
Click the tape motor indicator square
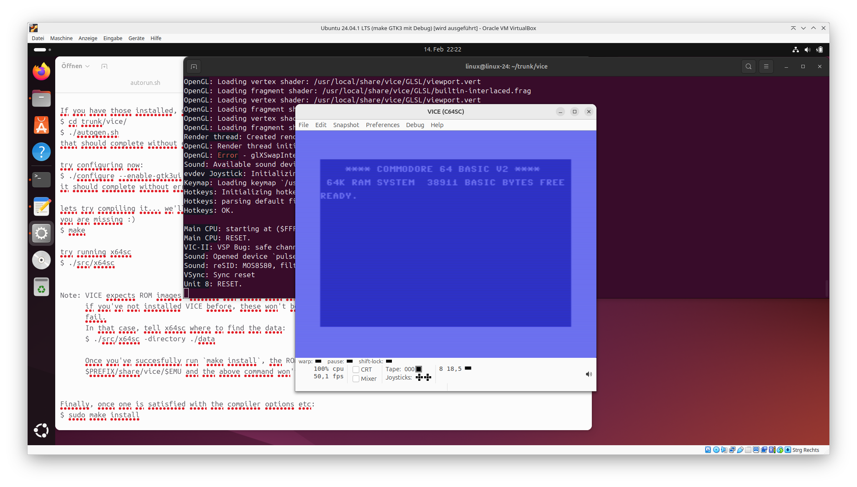coord(419,369)
